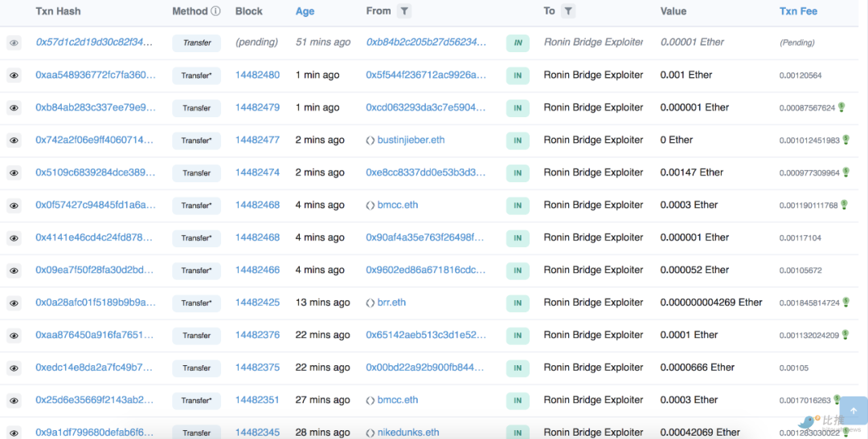This screenshot has height=439, width=868.
Task: Open block 14482375
Action: click(x=257, y=367)
